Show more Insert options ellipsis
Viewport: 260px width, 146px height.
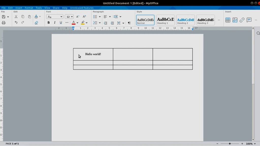(256, 20)
